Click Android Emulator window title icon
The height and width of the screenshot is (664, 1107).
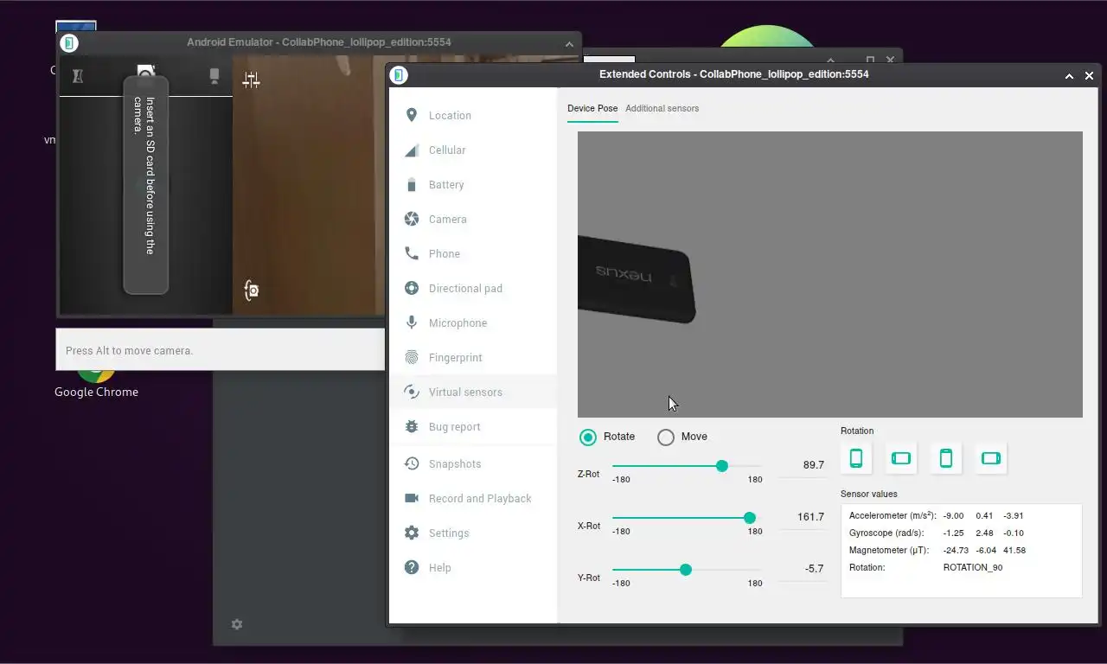[69, 42]
